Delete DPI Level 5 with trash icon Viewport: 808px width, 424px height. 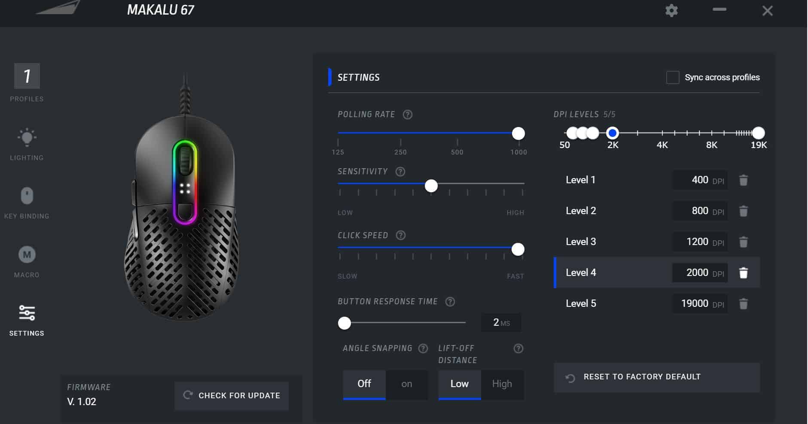[x=744, y=304]
